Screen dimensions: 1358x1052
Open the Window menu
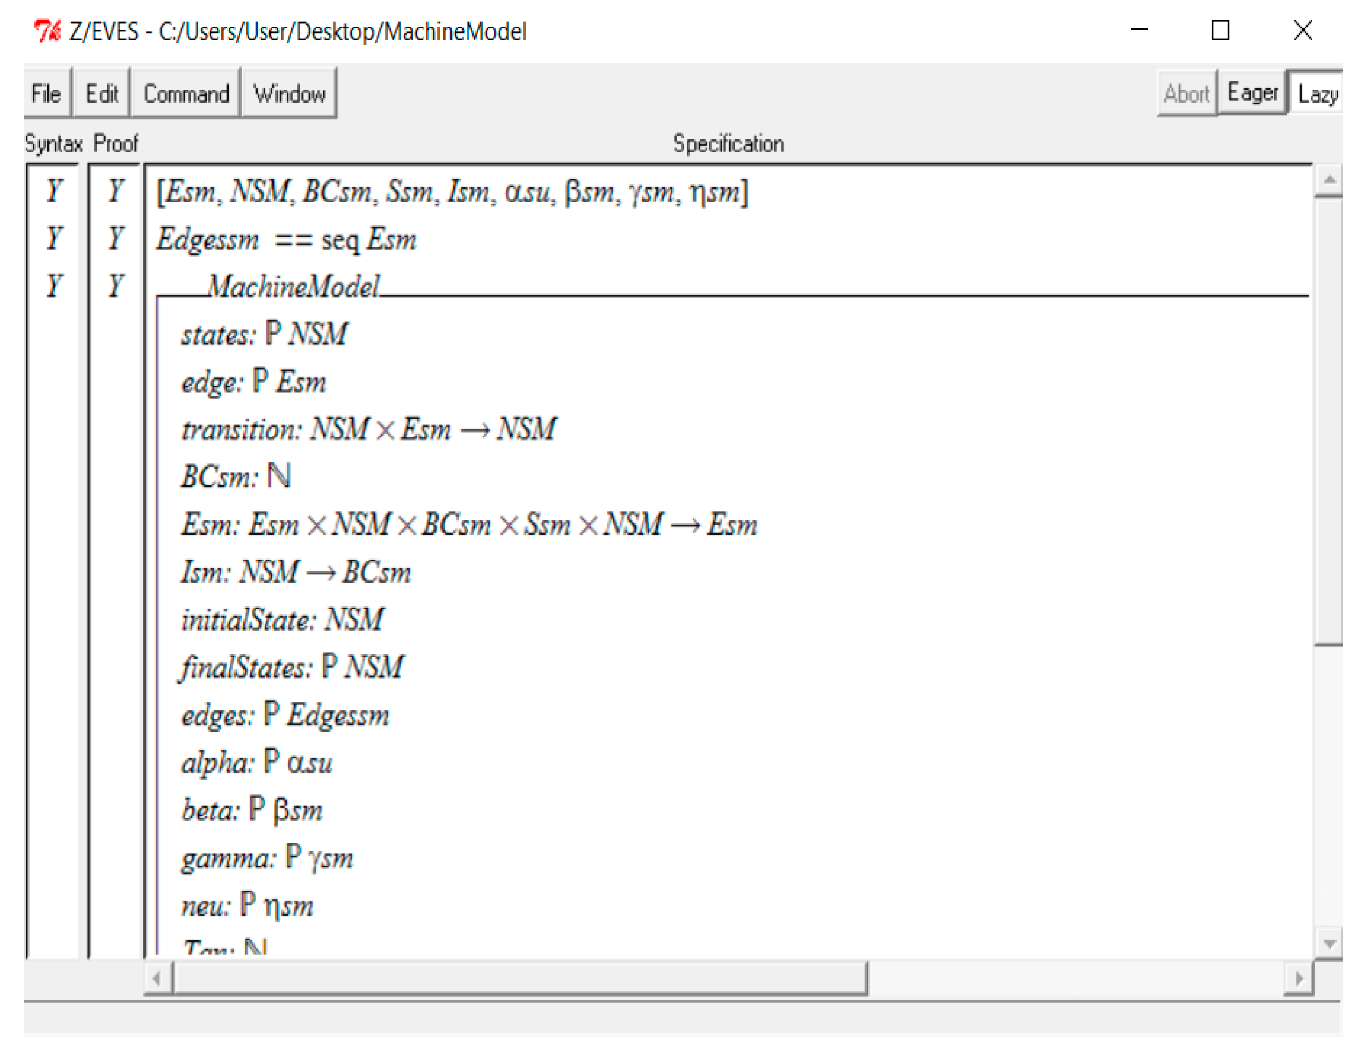[x=289, y=94]
